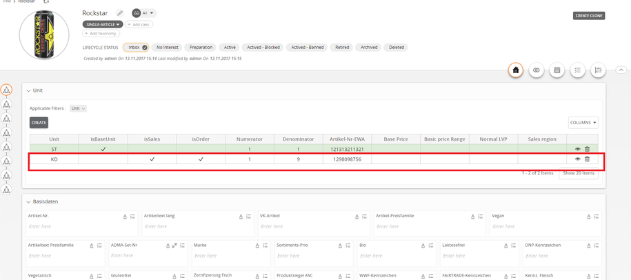Click the Laktosefrei input field

(x=480, y=255)
